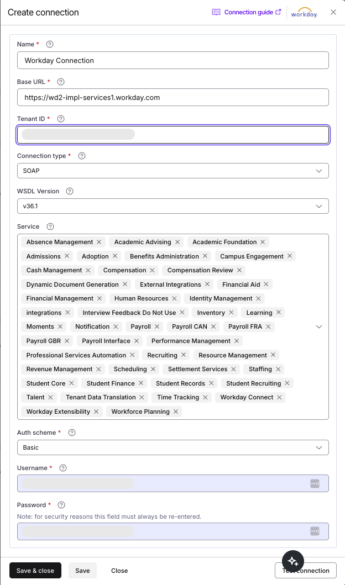Click the Password input field
The image size is (345, 585).
(x=173, y=531)
